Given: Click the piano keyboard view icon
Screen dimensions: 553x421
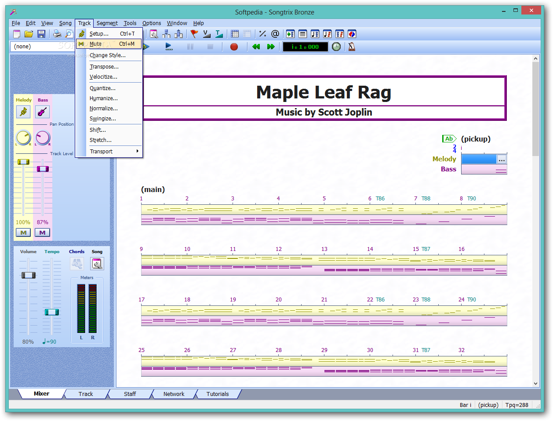Looking at the screenshot, I should 302,34.
